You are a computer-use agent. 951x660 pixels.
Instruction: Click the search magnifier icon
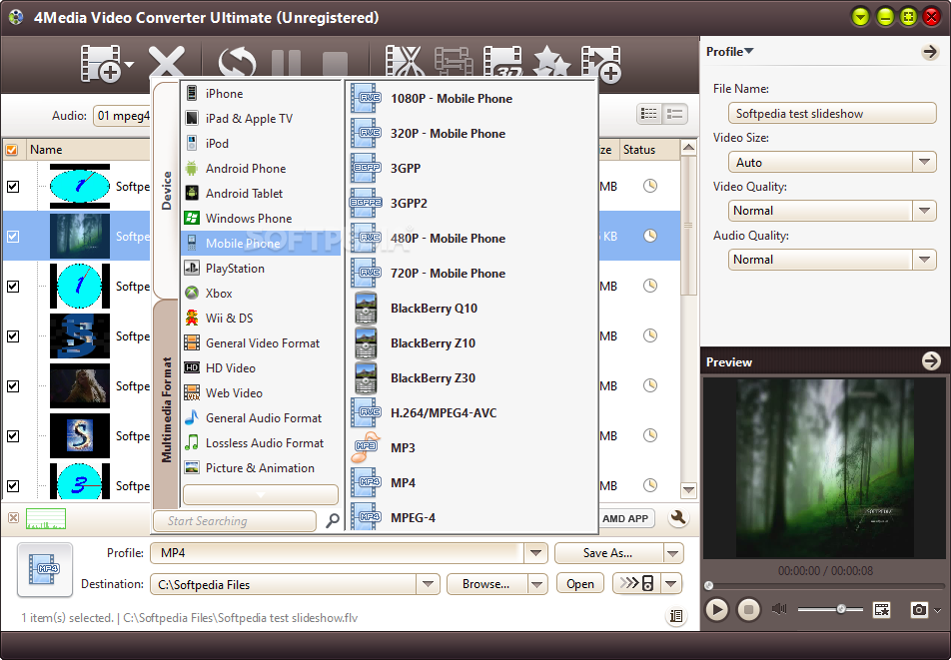pyautogui.click(x=333, y=520)
